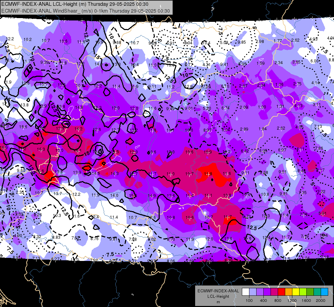The image size is (334, 307).
Task: Click the wind shear value 8.04
Action: [x=188, y=43]
